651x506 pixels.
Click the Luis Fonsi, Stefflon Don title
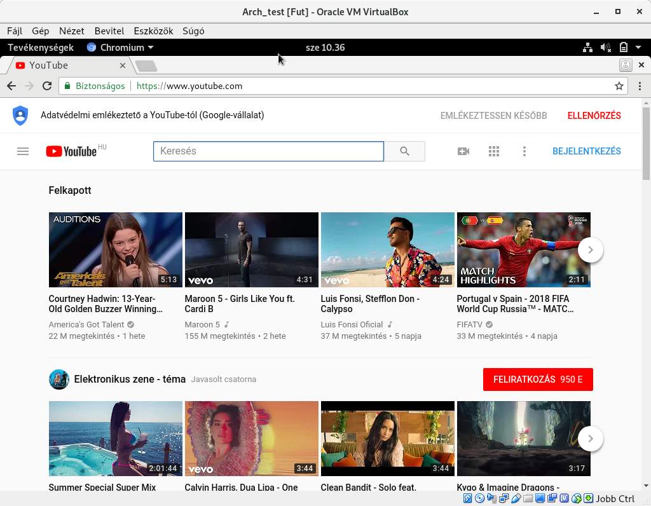pyautogui.click(x=370, y=304)
